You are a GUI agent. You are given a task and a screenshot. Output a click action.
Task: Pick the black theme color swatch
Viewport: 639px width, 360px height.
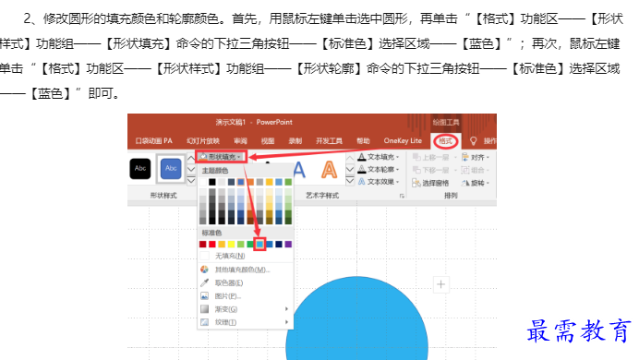(212, 182)
